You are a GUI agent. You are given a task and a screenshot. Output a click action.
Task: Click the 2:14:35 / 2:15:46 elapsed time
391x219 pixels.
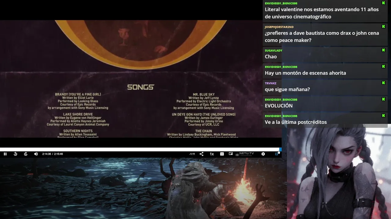coord(53,154)
